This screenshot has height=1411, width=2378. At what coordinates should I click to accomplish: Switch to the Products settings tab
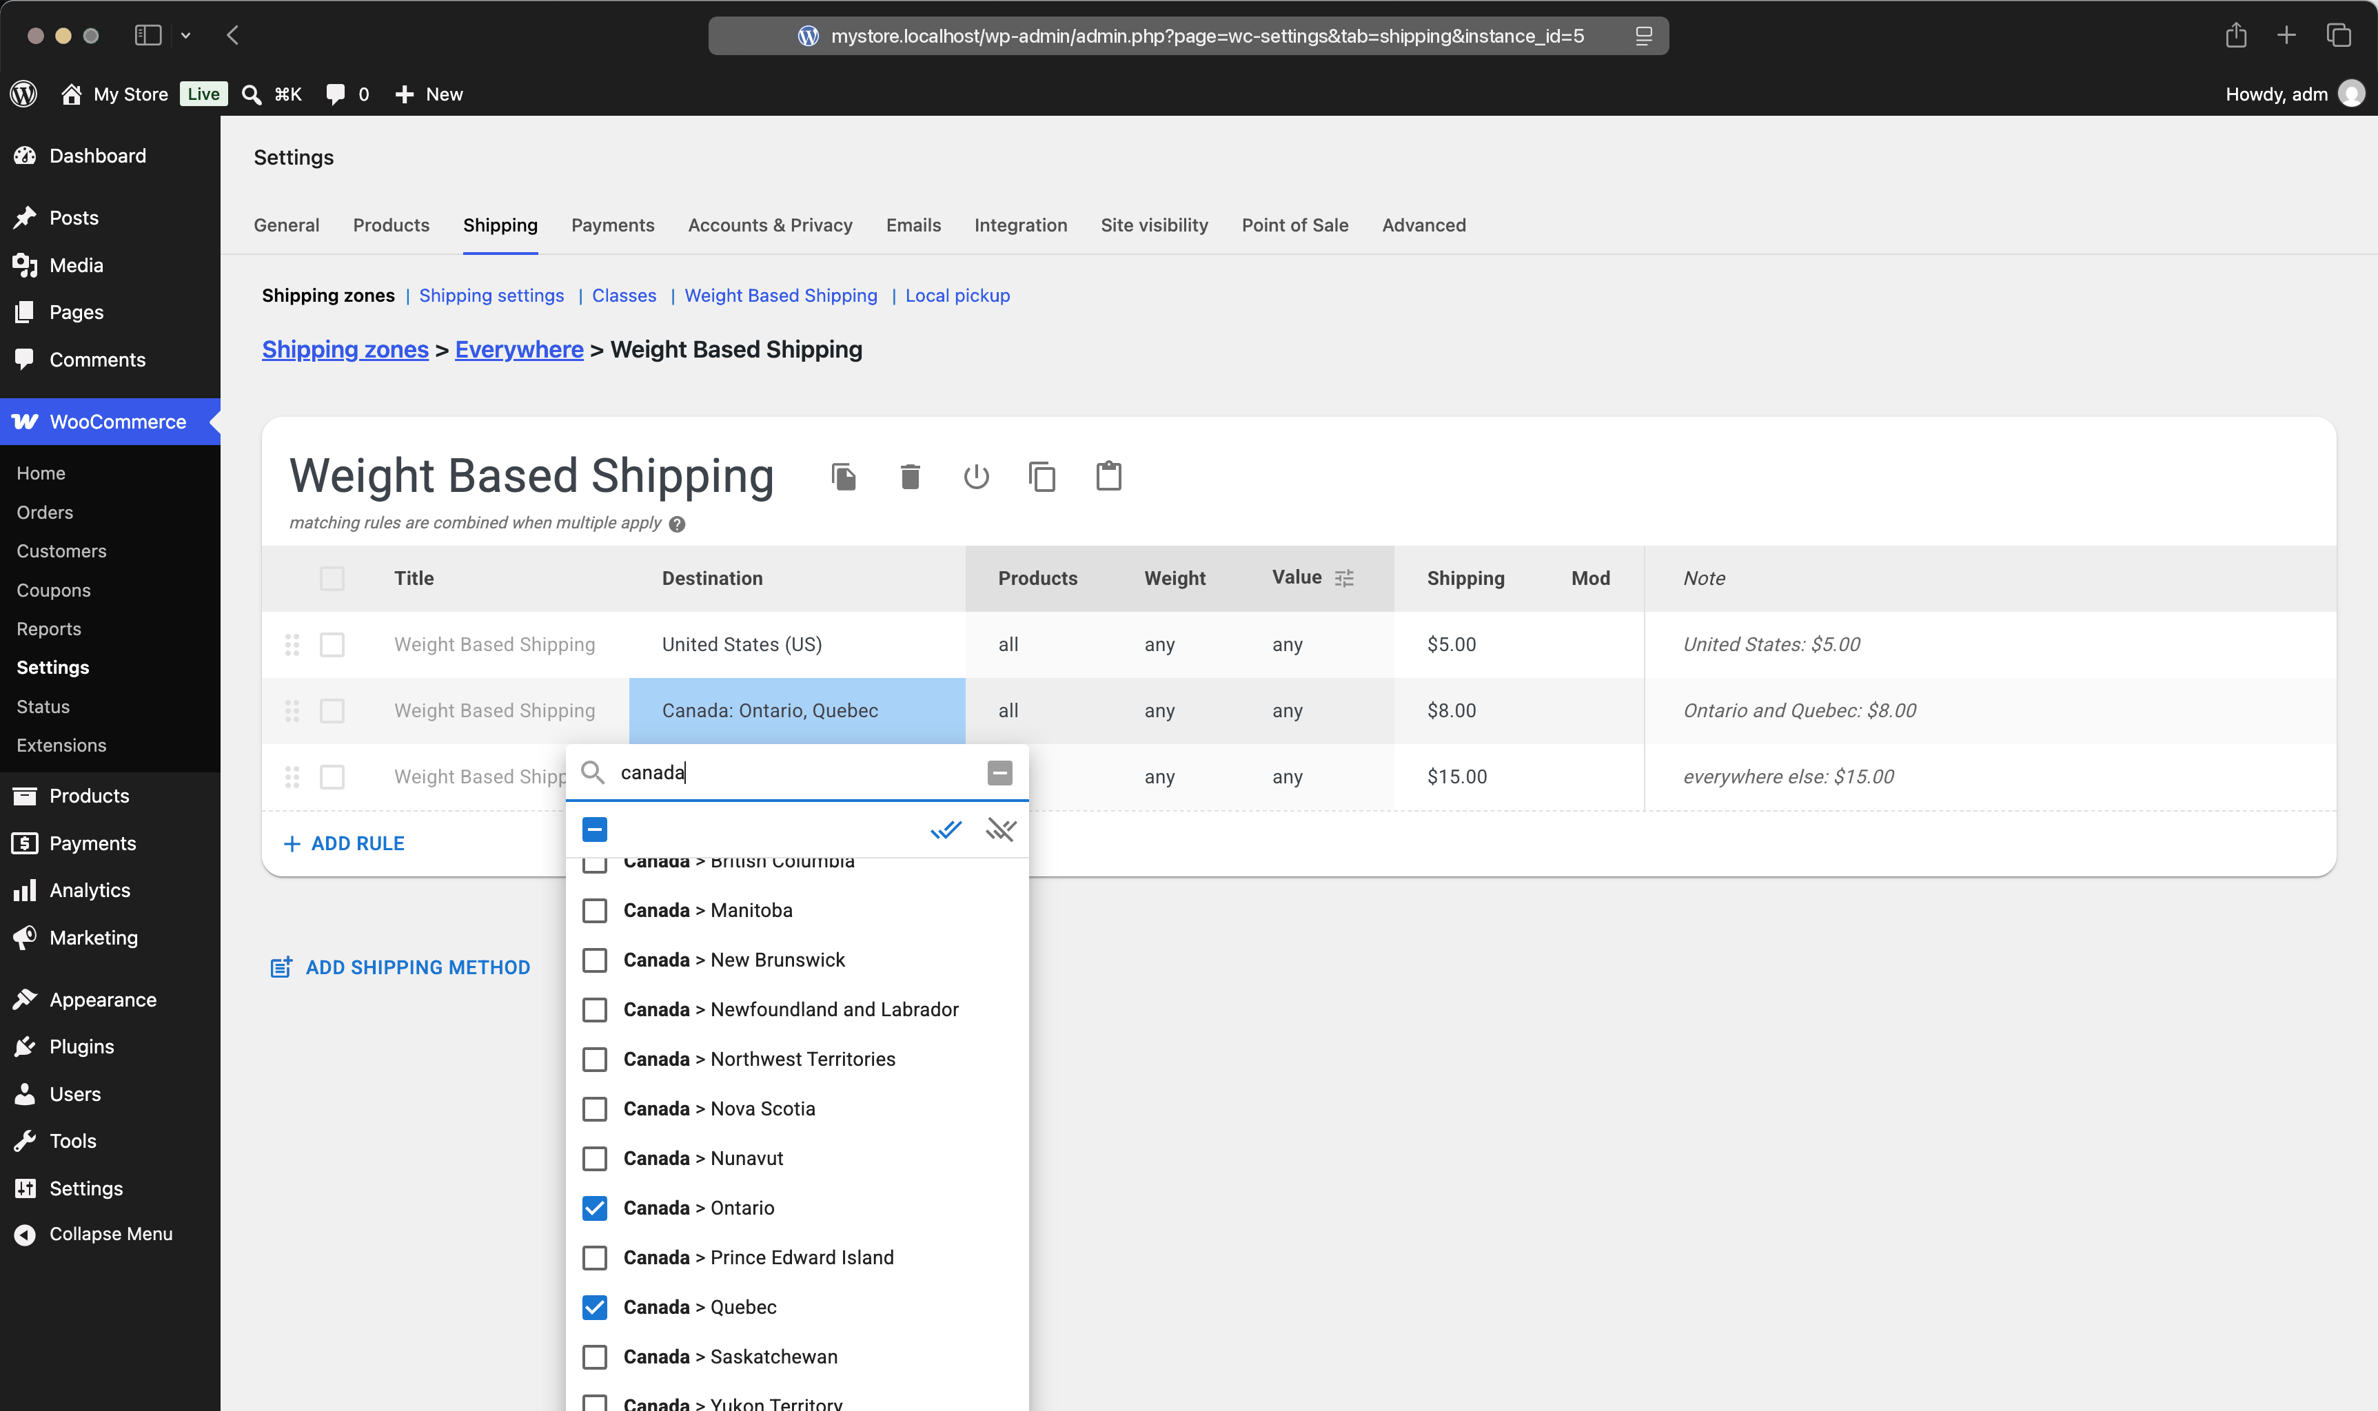[x=391, y=225]
